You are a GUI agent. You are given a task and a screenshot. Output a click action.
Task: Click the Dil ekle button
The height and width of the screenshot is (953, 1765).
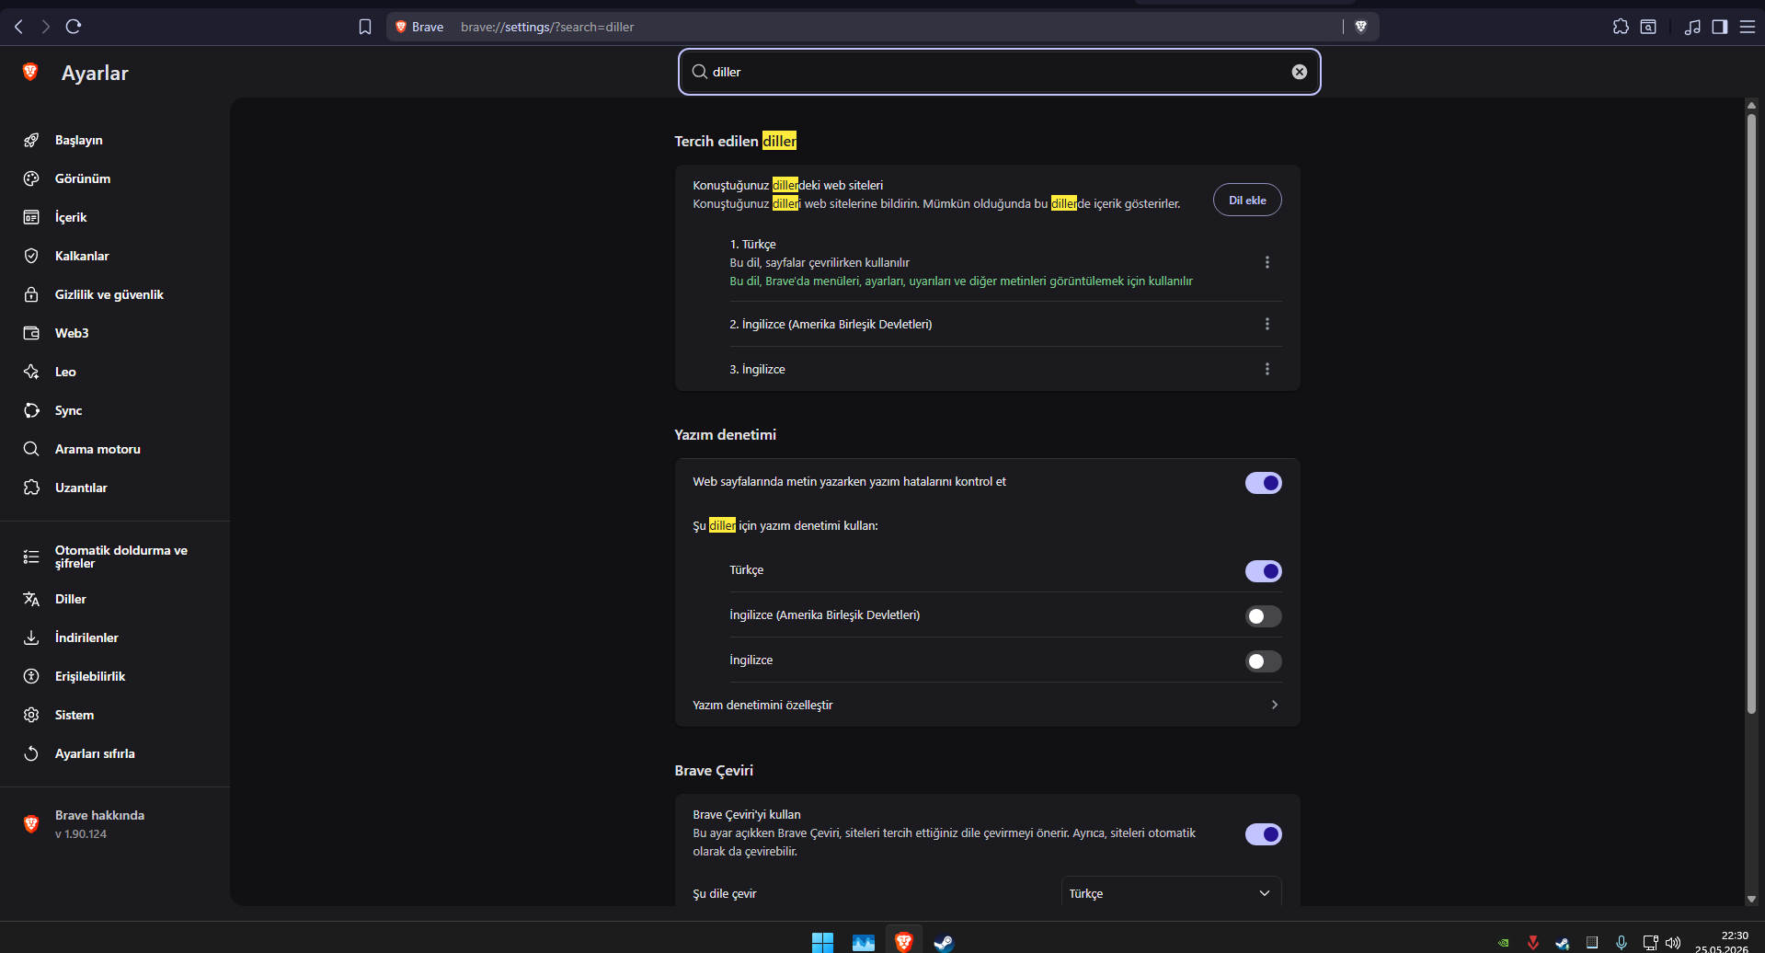tap(1247, 201)
